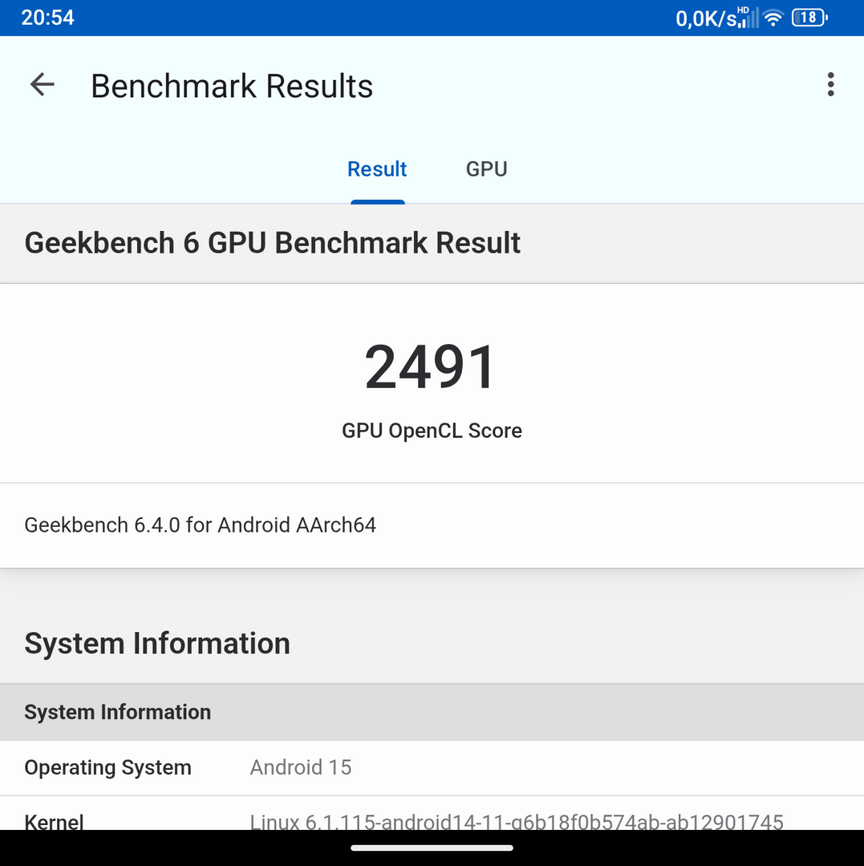Tap the Wi-Fi icon in status bar
Image resolution: width=864 pixels, height=866 pixels.
coord(773,18)
